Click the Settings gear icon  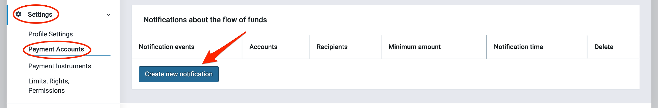pos(19,14)
